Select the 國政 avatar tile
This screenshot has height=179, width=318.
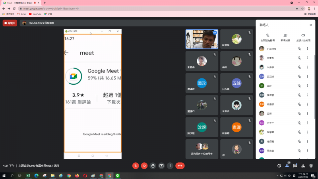point(202,83)
